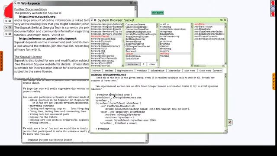The image size is (277, 156).
Task: Click the hierarchy button
Action: [x=174, y=71]
